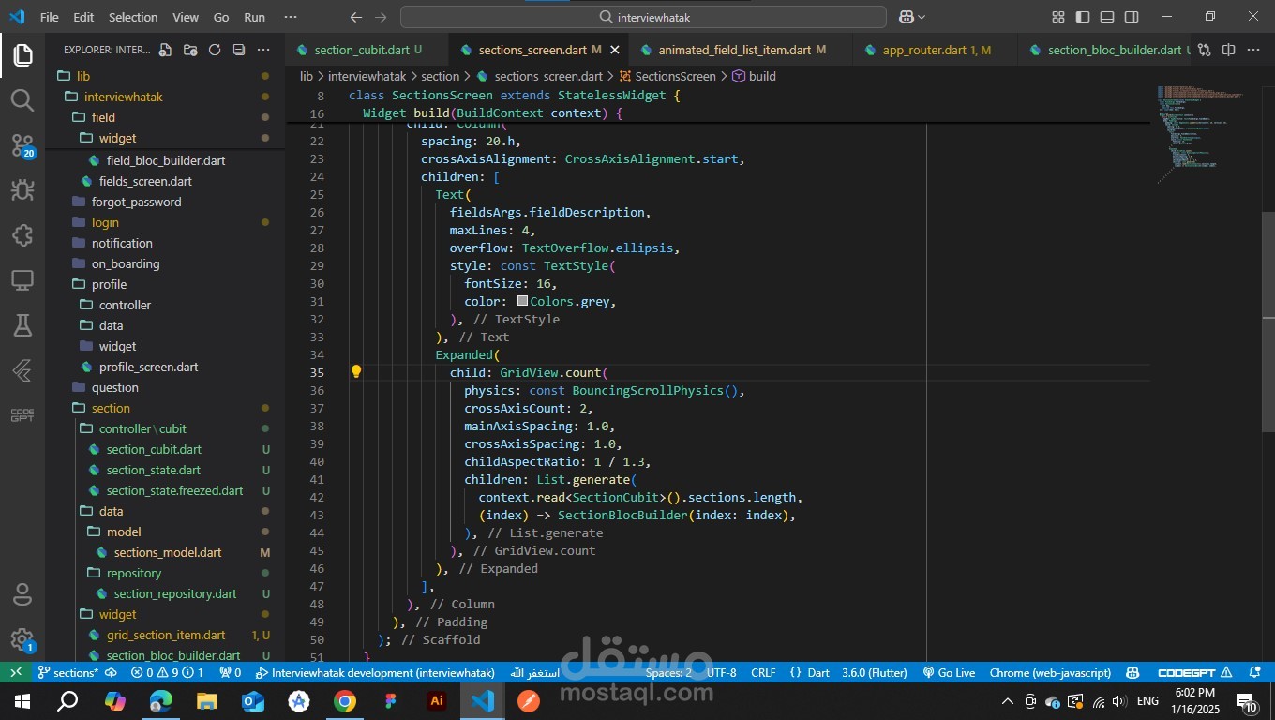
Task: Open the Extensions view in activity bar
Action: click(x=22, y=235)
